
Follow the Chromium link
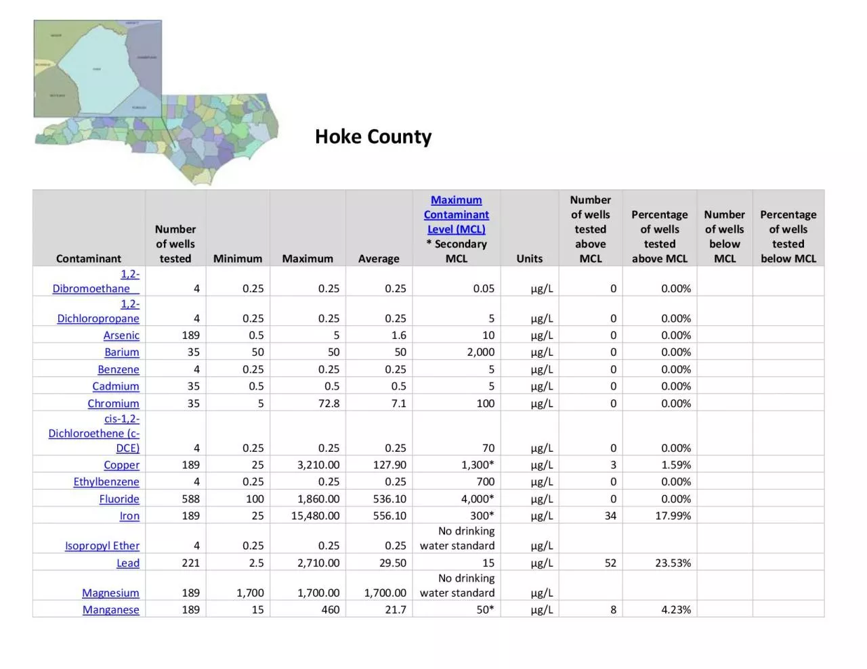[x=113, y=403]
